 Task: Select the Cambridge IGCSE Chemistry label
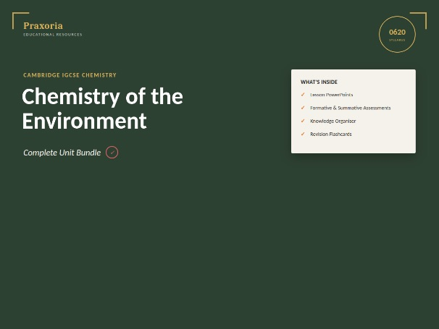pos(70,75)
